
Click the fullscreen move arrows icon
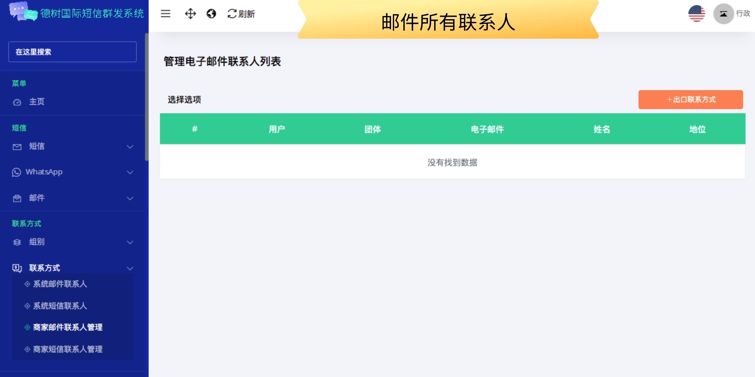pyautogui.click(x=190, y=14)
